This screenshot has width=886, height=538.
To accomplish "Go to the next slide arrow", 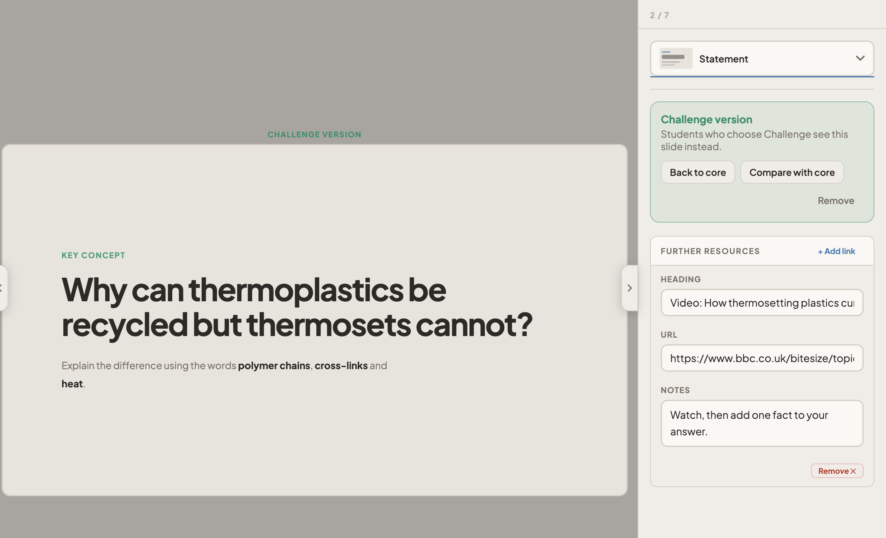I will (629, 288).
